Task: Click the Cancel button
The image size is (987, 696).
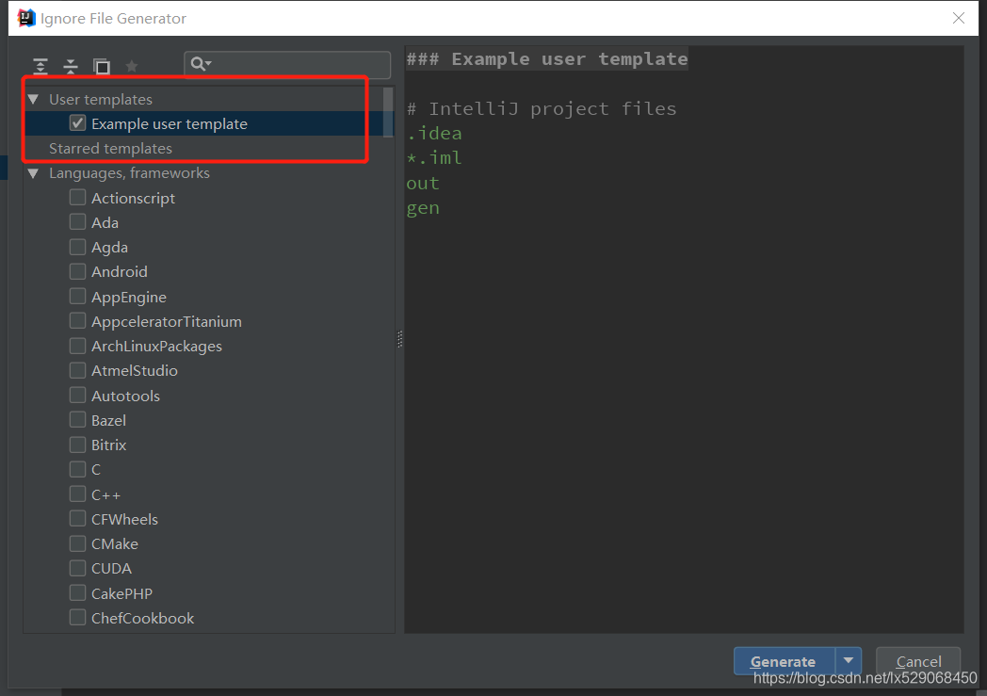Action: pyautogui.click(x=917, y=660)
